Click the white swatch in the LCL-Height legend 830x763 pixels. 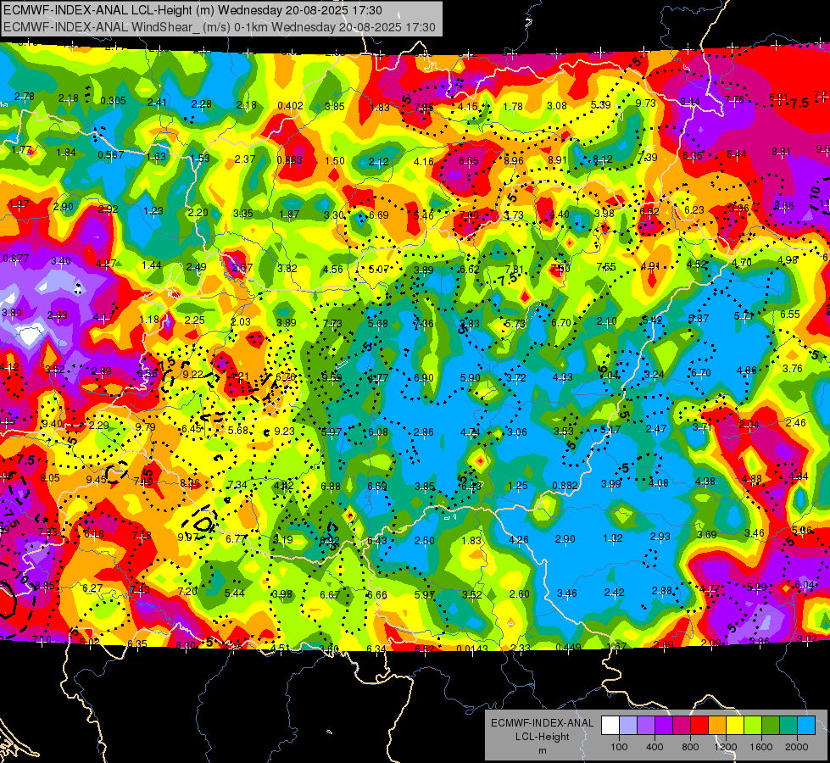(610, 725)
